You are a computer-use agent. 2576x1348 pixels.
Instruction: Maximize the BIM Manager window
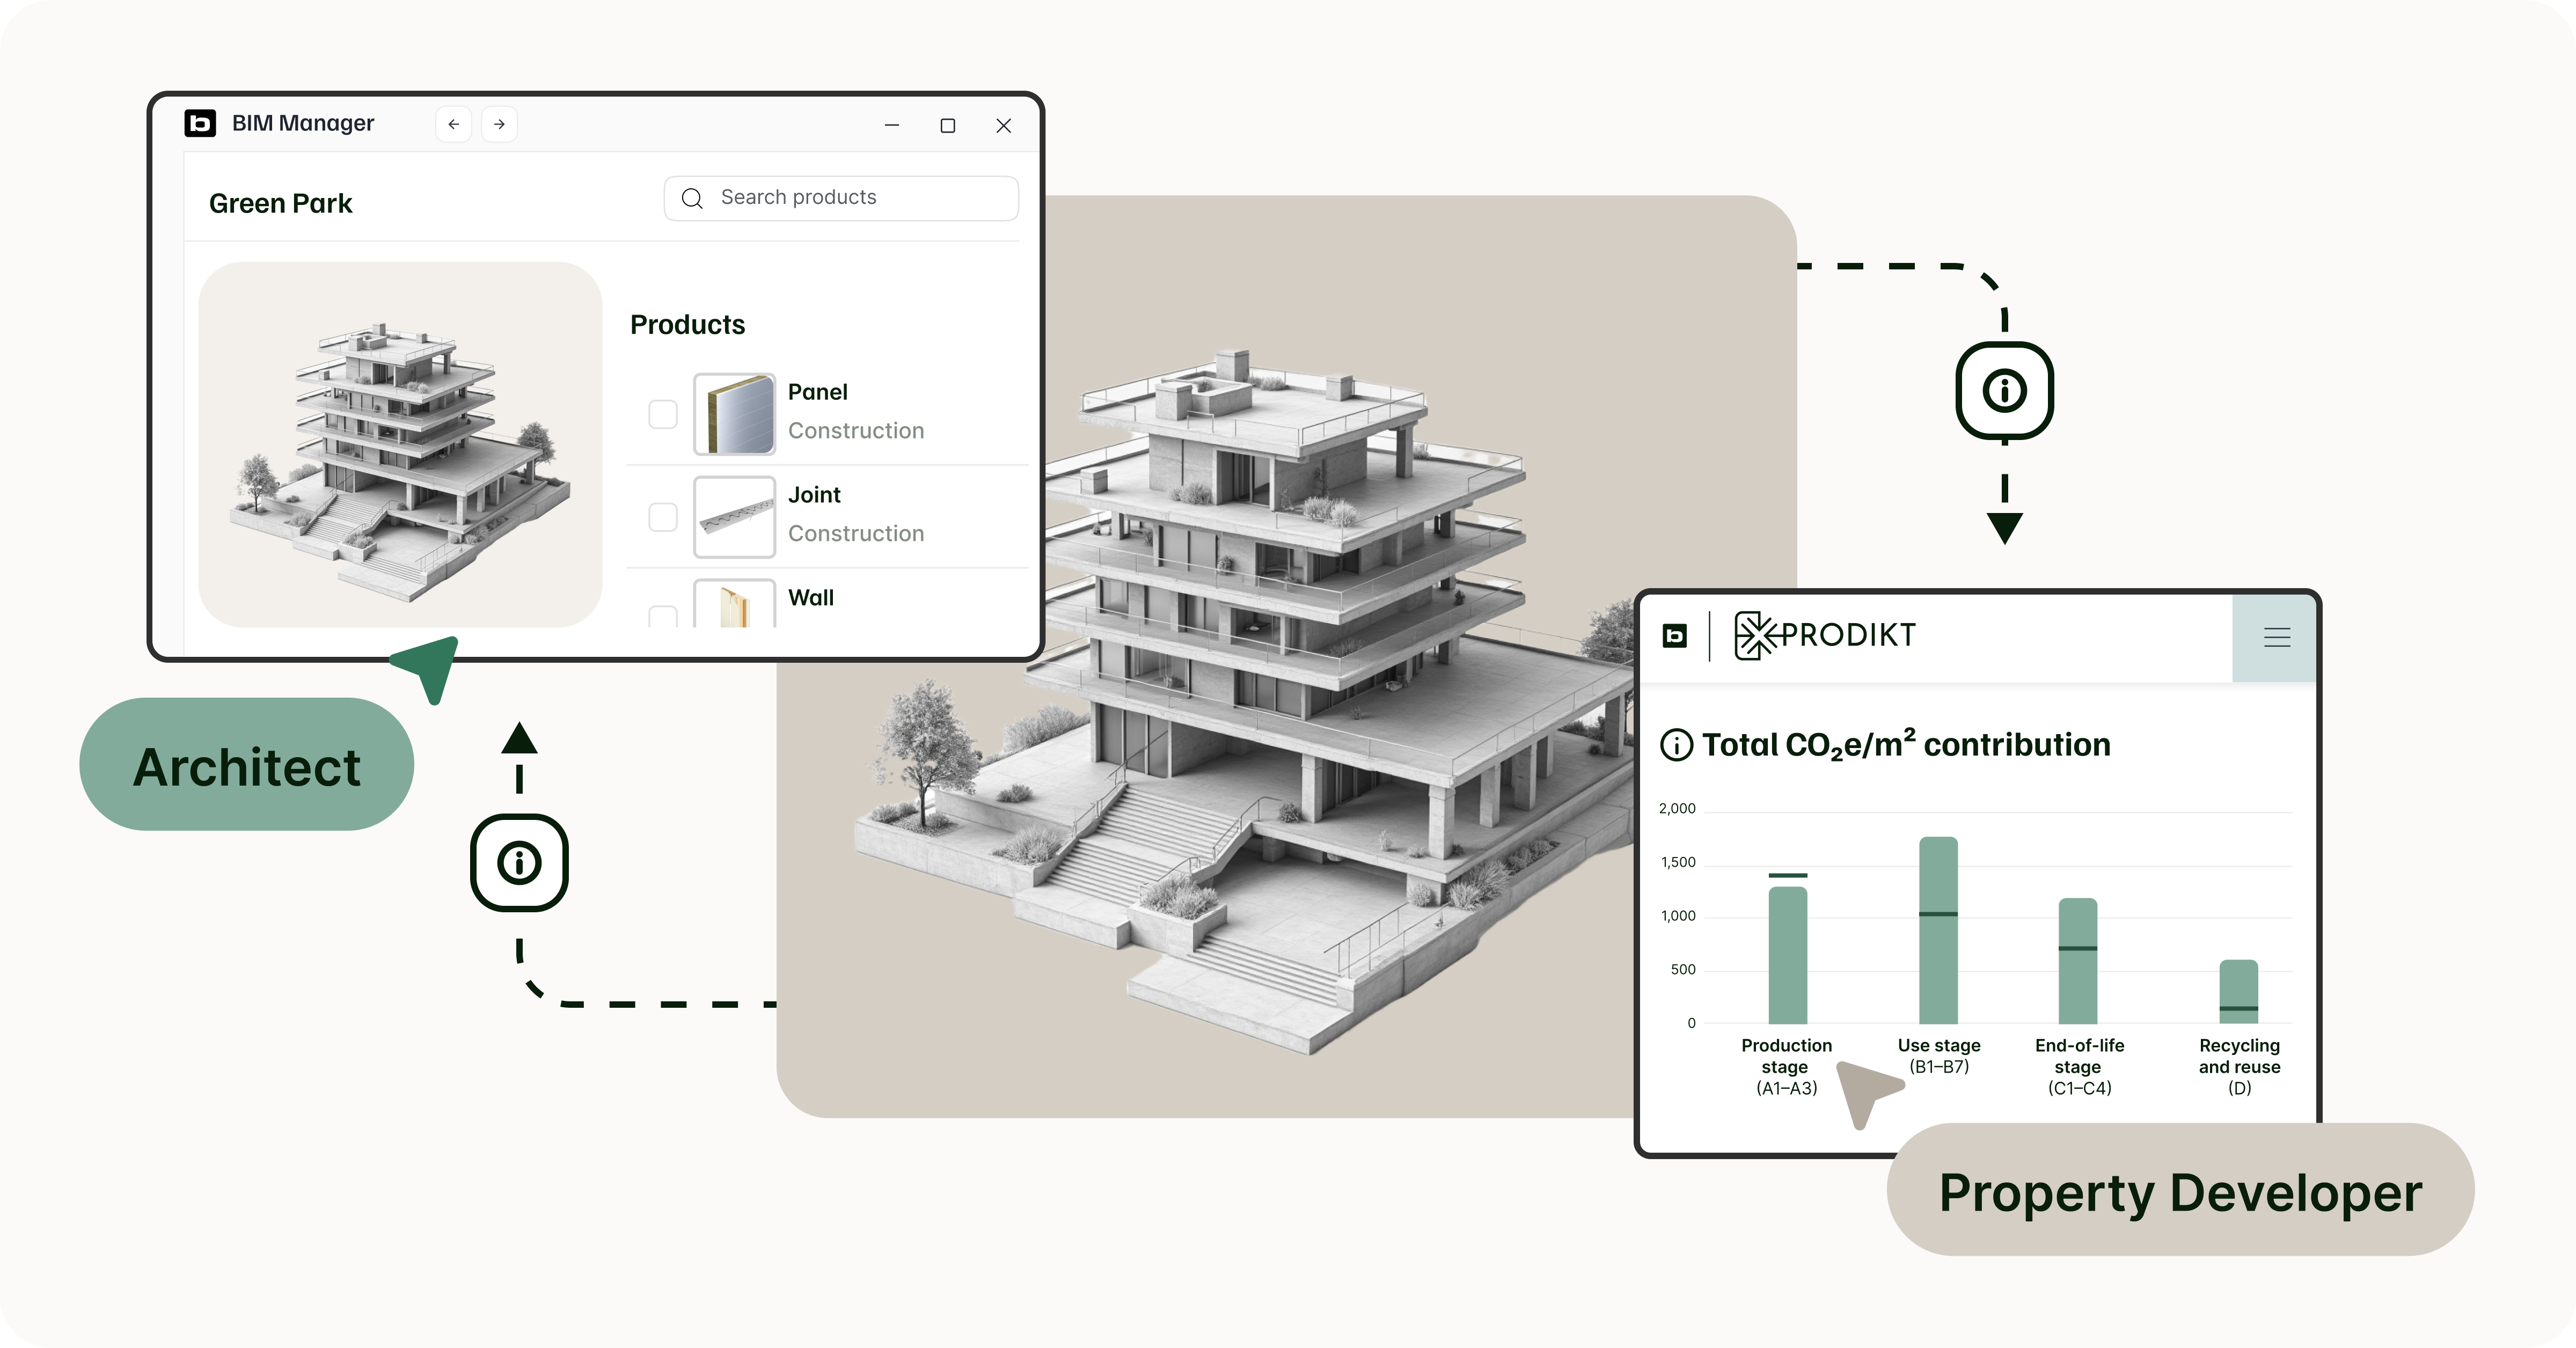[x=948, y=125]
